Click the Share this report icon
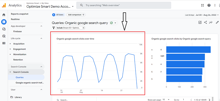The width and height of the screenshot is (220, 101). pos(205,22)
